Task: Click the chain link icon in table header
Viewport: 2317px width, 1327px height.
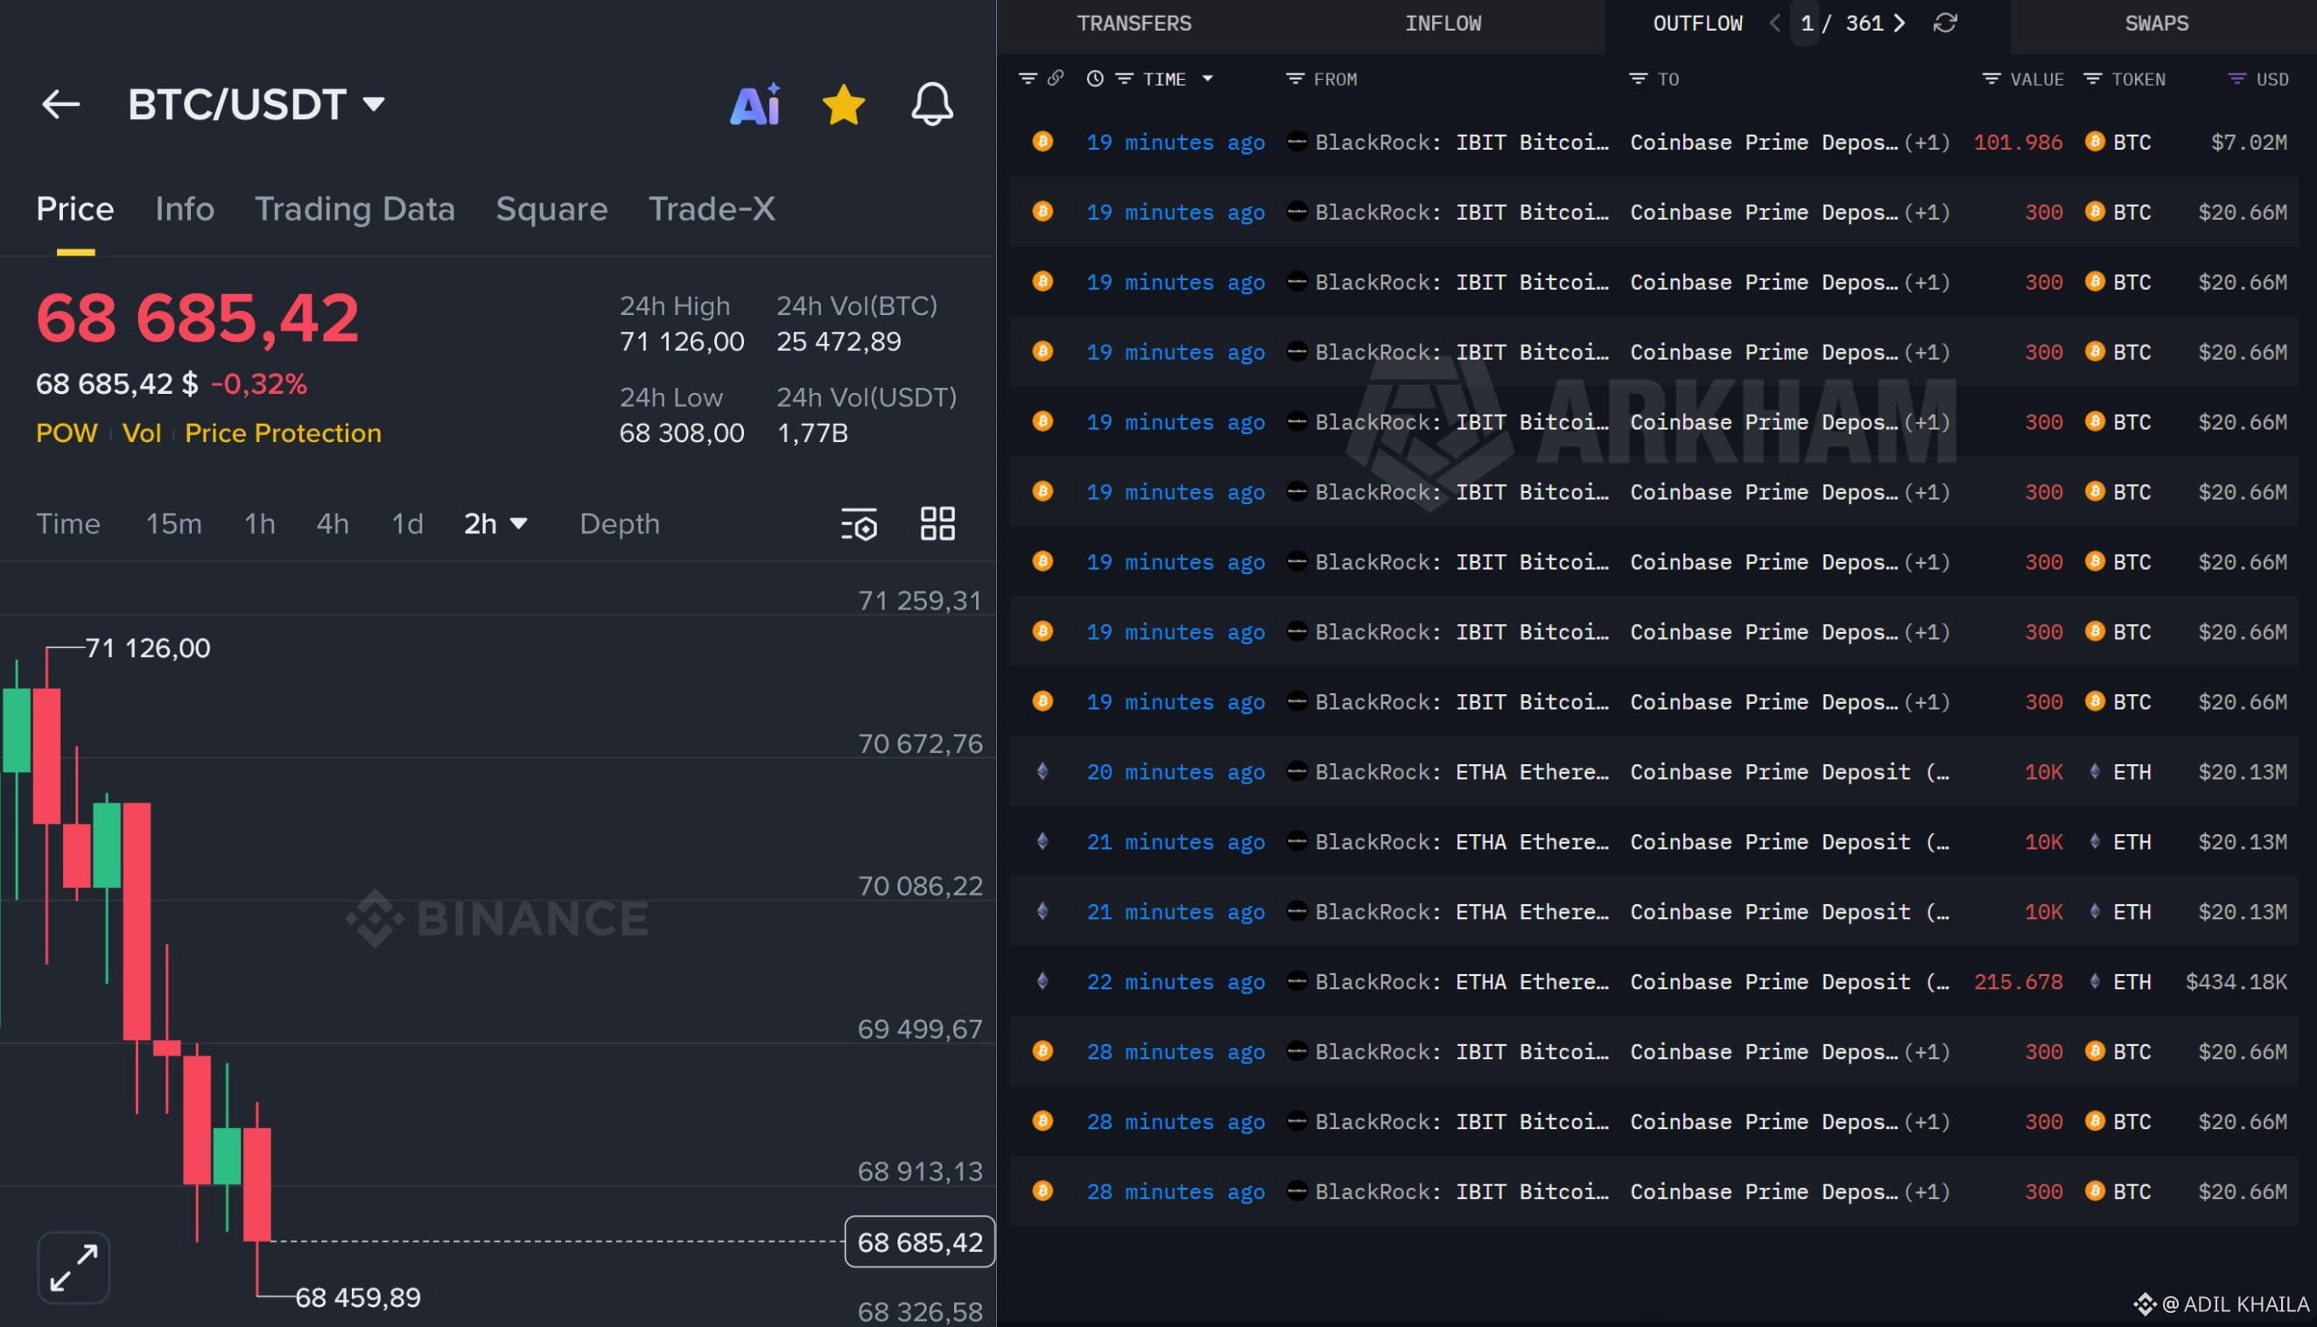Action: [x=1055, y=79]
